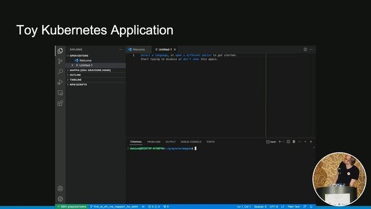Viewport: 371px width, 209px height.
Task: Select the Terminal panel tab
Action: point(136,142)
